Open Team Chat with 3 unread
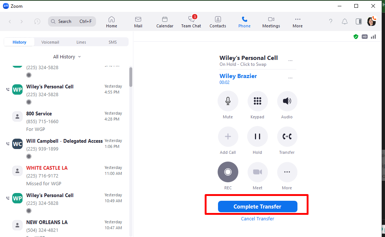The width and height of the screenshot is (385, 237). [x=191, y=22]
